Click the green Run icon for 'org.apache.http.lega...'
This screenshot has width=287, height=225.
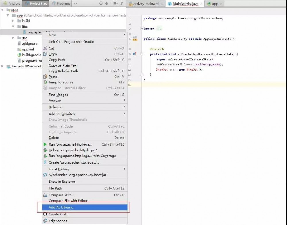tap(45, 144)
